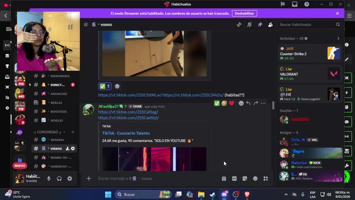Open link vt.tiktok.com/ZS5C54sSo/

193,95
